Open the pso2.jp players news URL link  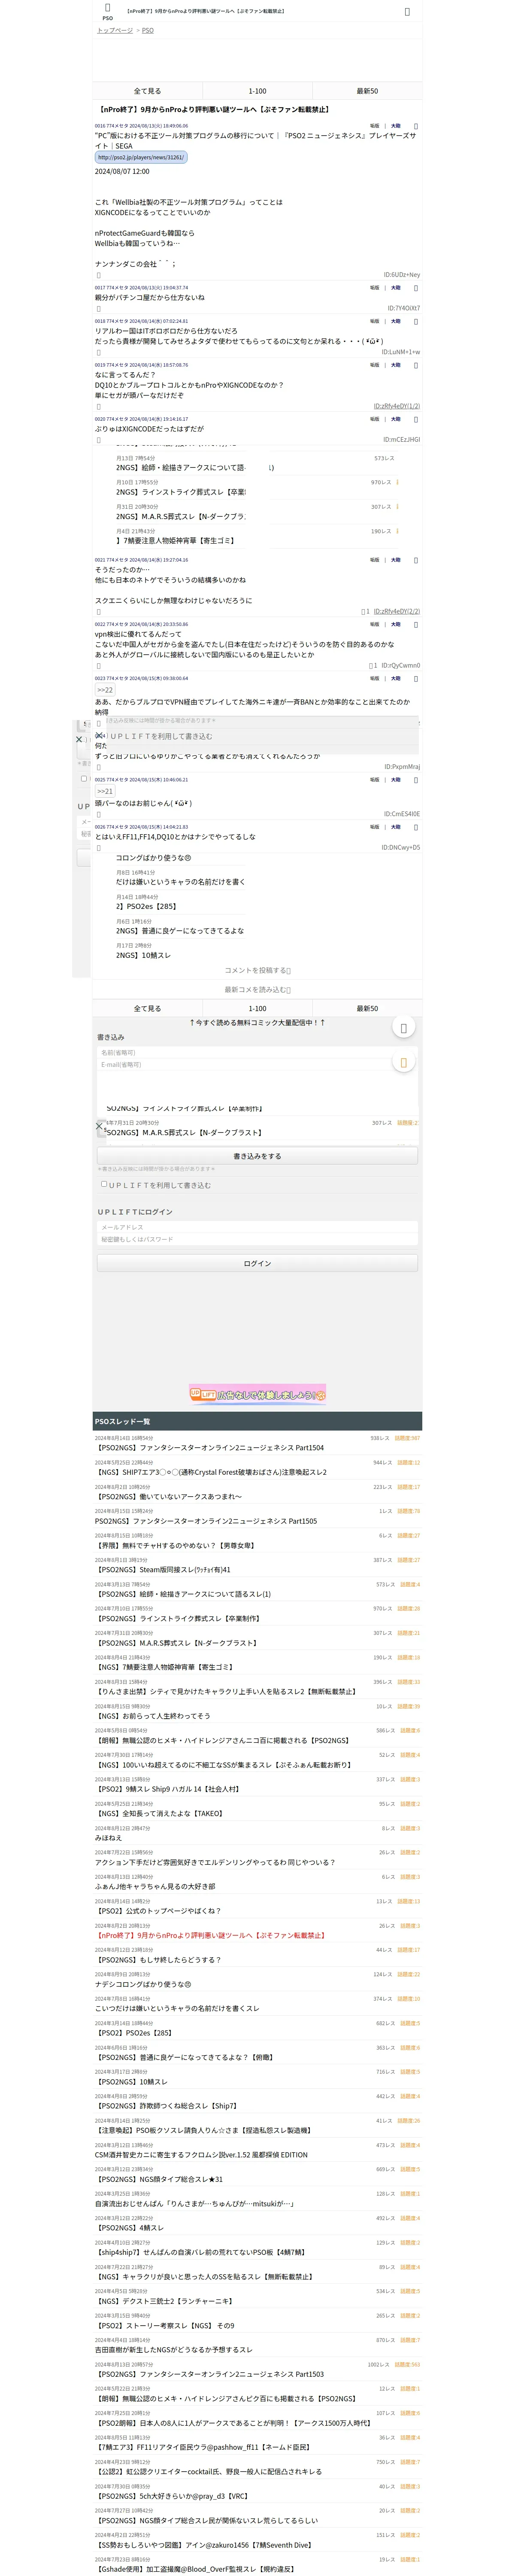click(x=141, y=157)
